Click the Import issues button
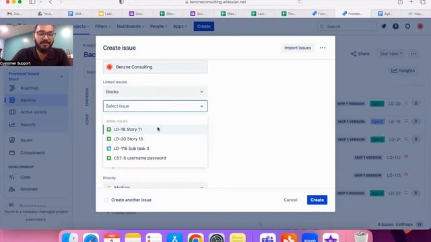 coord(298,48)
